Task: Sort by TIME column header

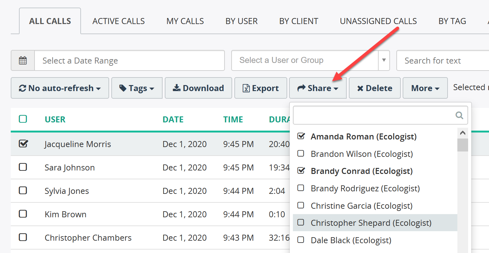Action: (233, 119)
